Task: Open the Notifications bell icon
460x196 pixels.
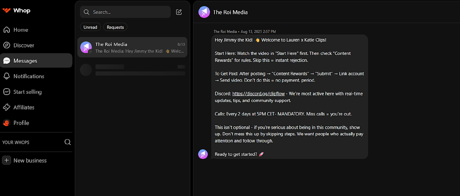Action: click(6, 76)
